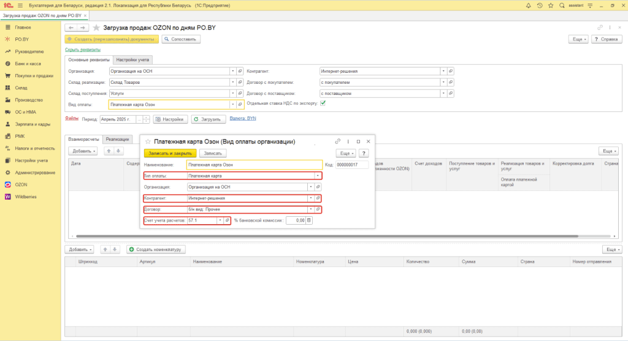Screen dimensions: 628x341
Task: Open Налоги и отчетность section
Action: pyautogui.click(x=35, y=148)
